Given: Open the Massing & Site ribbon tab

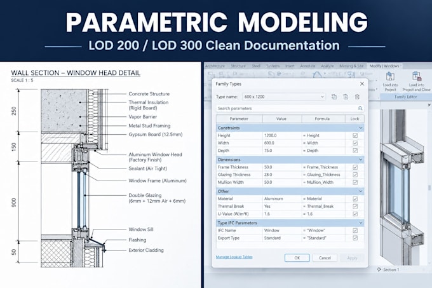Looking at the screenshot, I should point(351,66).
